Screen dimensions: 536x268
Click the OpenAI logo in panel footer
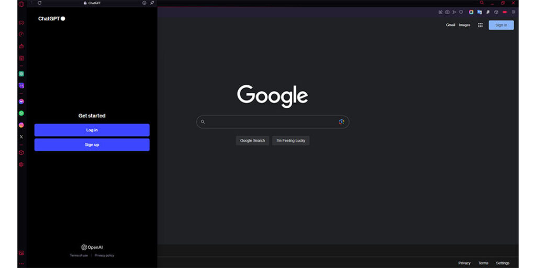(x=92, y=247)
